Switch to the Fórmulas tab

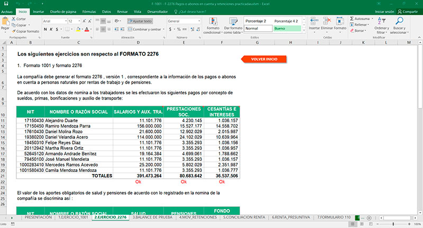(89, 12)
